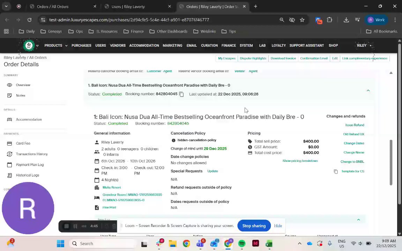Click the Edit order button
The height and width of the screenshot is (251, 402).
(335, 59)
